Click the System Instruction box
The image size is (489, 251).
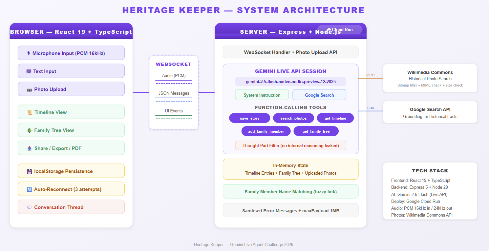coord(262,95)
